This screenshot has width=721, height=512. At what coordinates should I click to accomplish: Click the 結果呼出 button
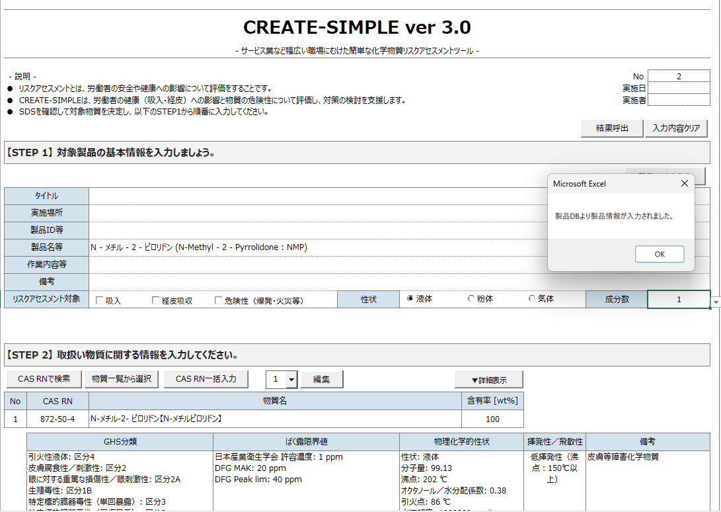click(611, 128)
